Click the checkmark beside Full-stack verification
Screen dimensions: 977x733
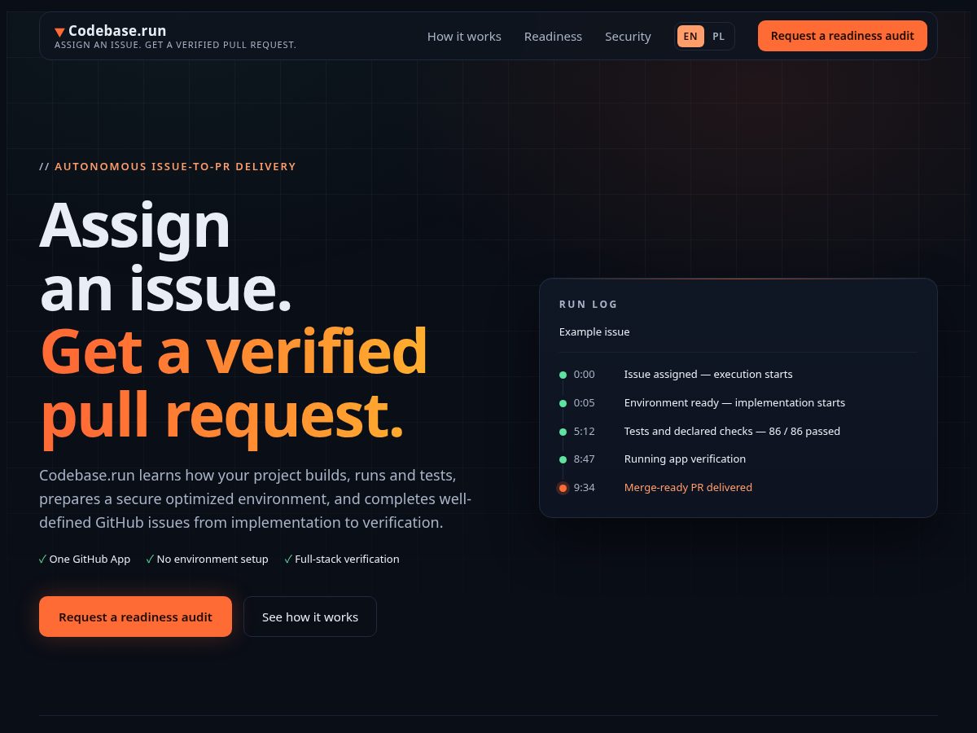pos(288,559)
